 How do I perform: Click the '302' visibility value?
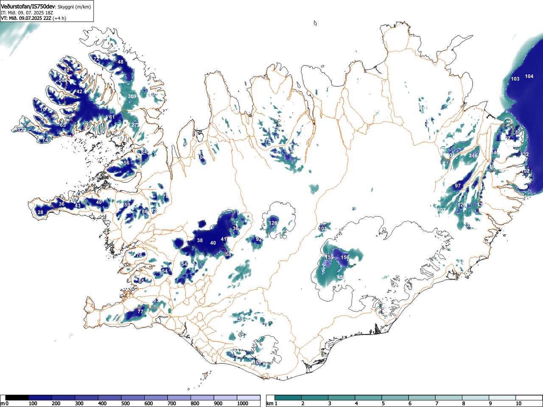coord(441,210)
